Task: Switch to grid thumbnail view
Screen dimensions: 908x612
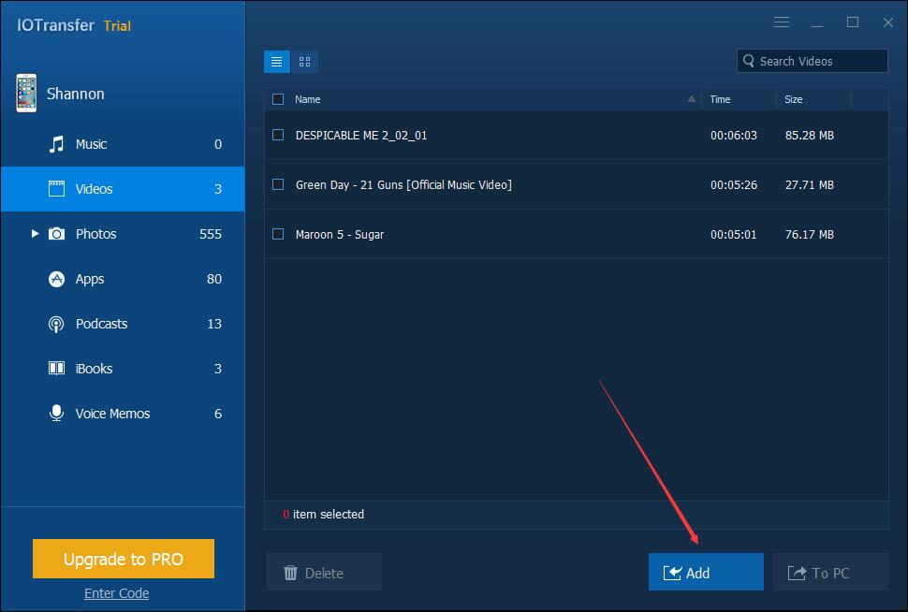Action: click(304, 62)
